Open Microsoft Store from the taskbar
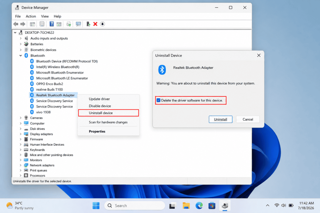Screen dimensions: 320x213 pos(212,206)
